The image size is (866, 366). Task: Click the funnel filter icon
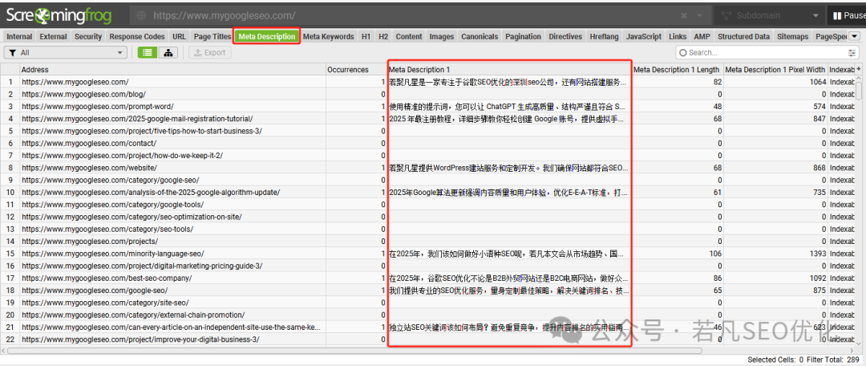(x=12, y=52)
